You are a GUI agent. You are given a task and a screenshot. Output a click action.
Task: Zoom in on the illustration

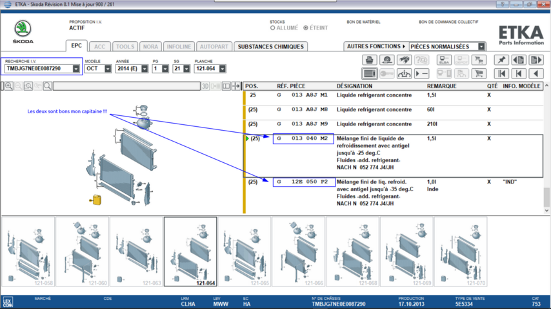click(9, 86)
